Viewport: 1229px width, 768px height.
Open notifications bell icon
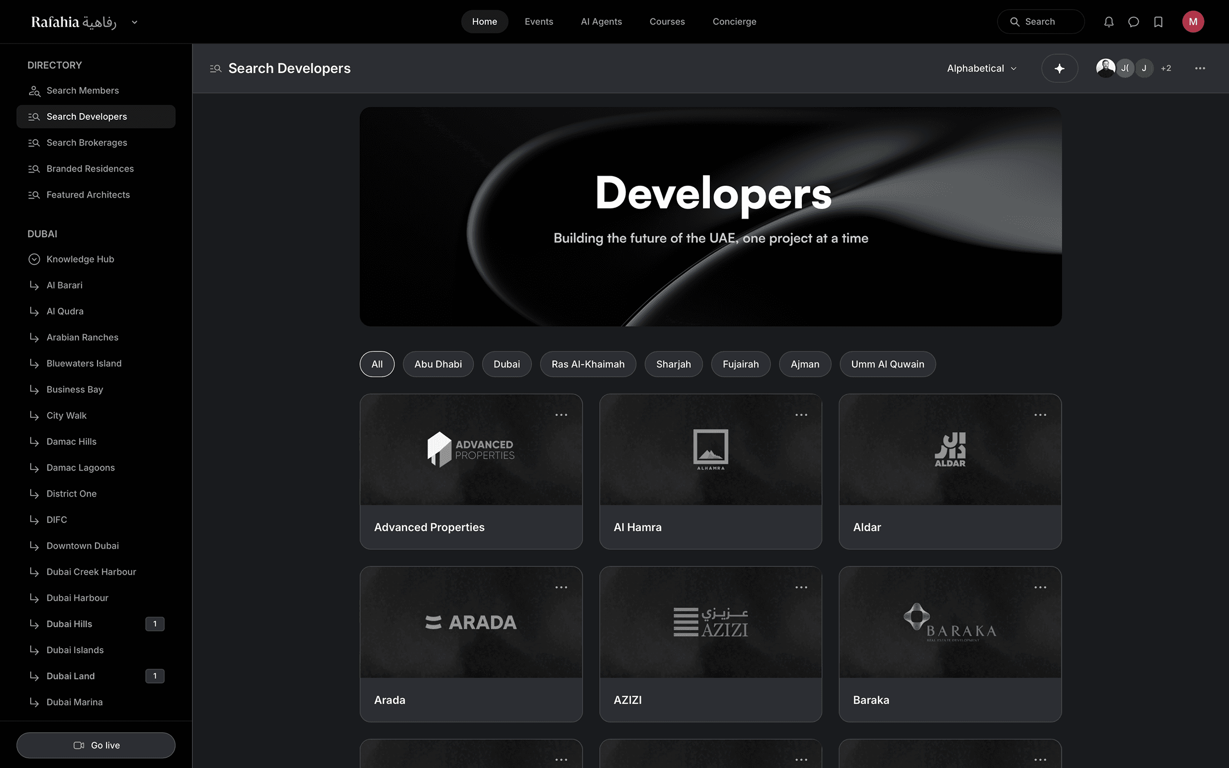(1109, 22)
